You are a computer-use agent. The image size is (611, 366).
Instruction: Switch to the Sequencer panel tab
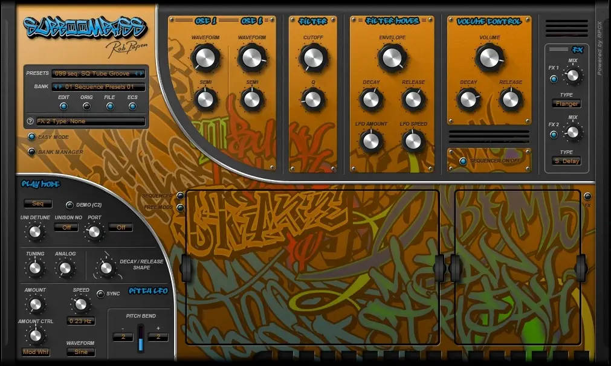click(x=181, y=196)
